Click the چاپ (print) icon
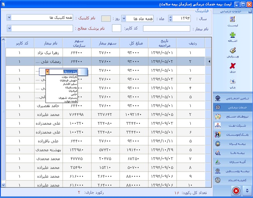The width and height of the screenshot is (253, 198). pyautogui.click(x=232, y=81)
